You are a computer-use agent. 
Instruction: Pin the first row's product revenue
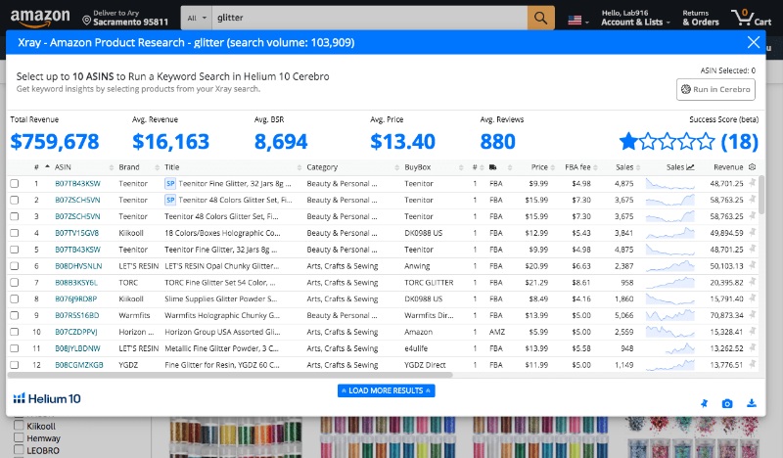tap(752, 183)
